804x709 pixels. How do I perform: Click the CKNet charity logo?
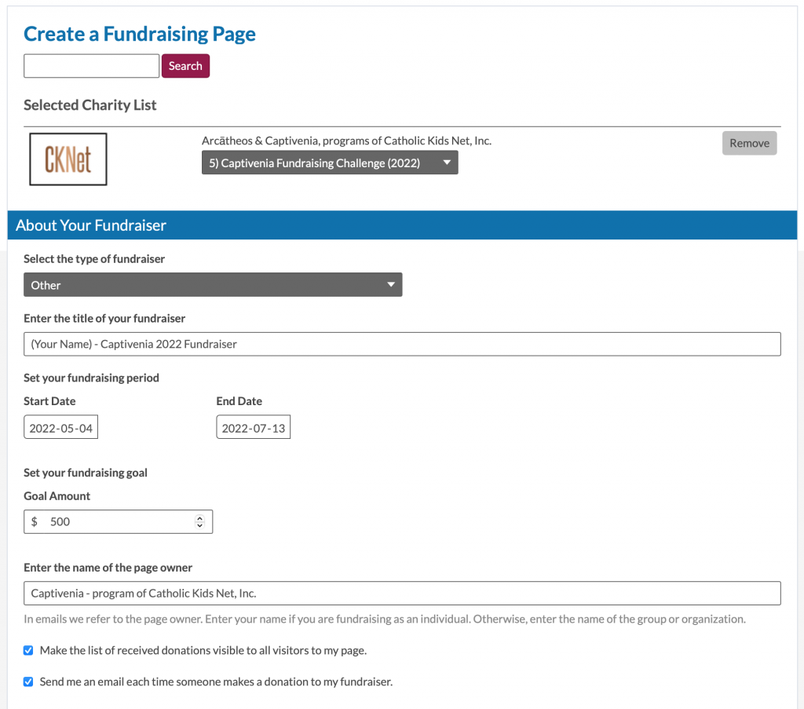(x=68, y=159)
